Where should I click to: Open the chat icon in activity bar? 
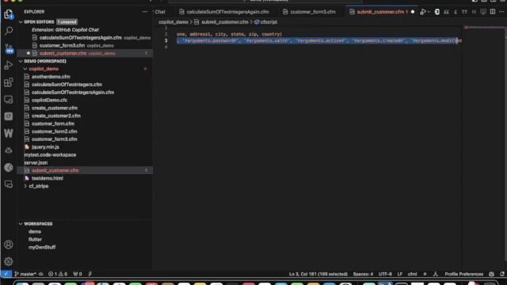9,184
